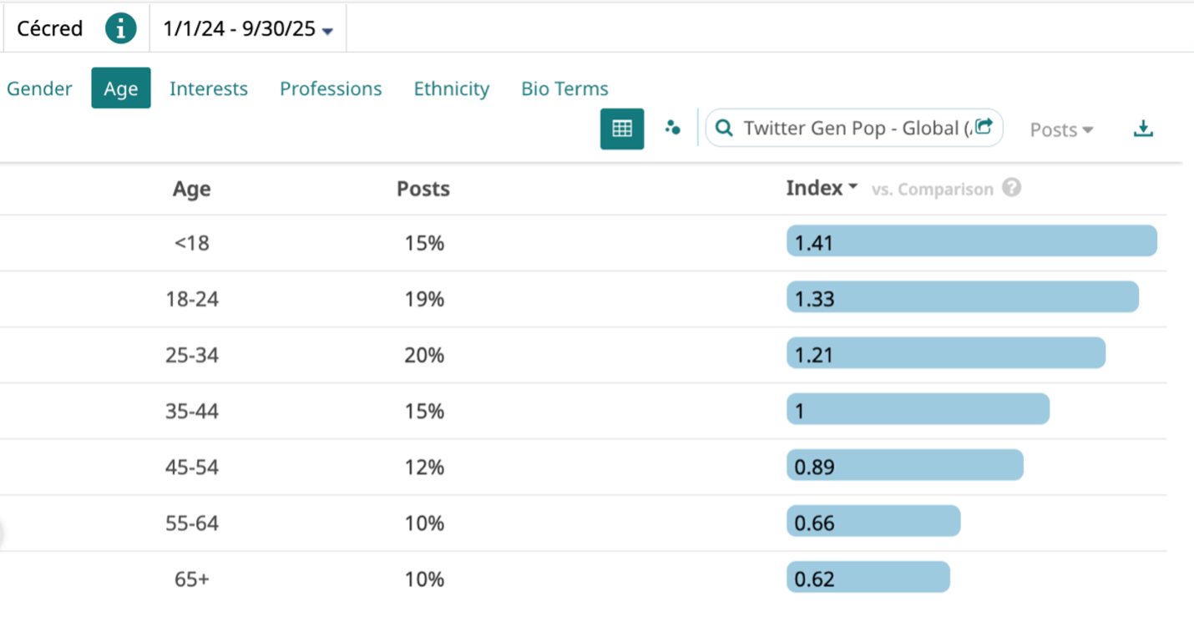Click the Posts column header
This screenshot has height=622, width=1194.
(x=423, y=189)
